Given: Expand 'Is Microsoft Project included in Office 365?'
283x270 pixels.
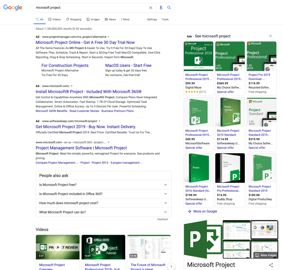Looking at the screenshot, I should click(103, 194).
